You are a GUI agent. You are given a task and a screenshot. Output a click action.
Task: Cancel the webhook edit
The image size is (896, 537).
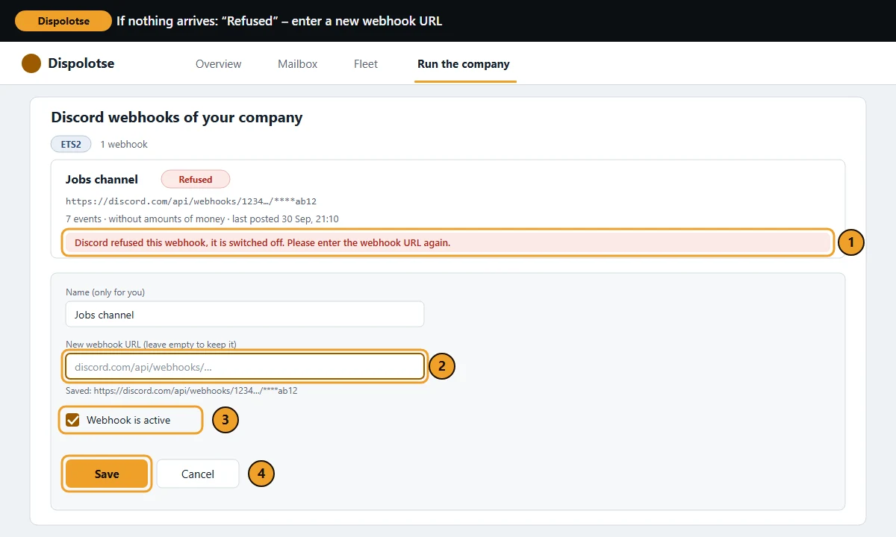[198, 474]
